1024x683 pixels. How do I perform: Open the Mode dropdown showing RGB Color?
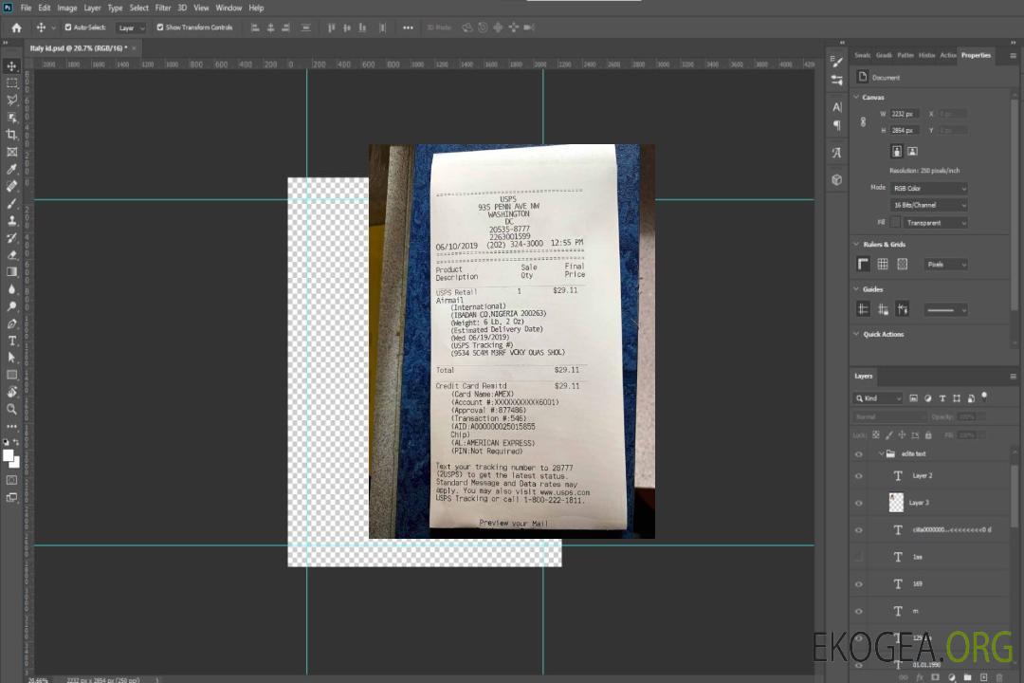[929, 188]
